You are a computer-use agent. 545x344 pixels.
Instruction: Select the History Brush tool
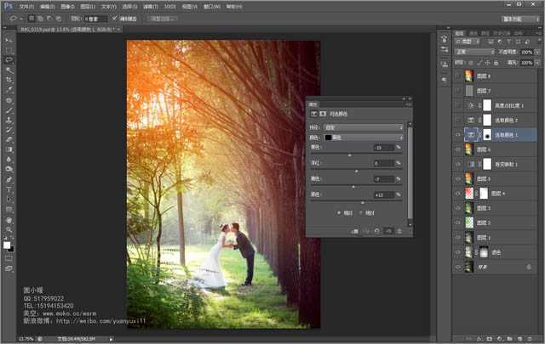click(9, 130)
